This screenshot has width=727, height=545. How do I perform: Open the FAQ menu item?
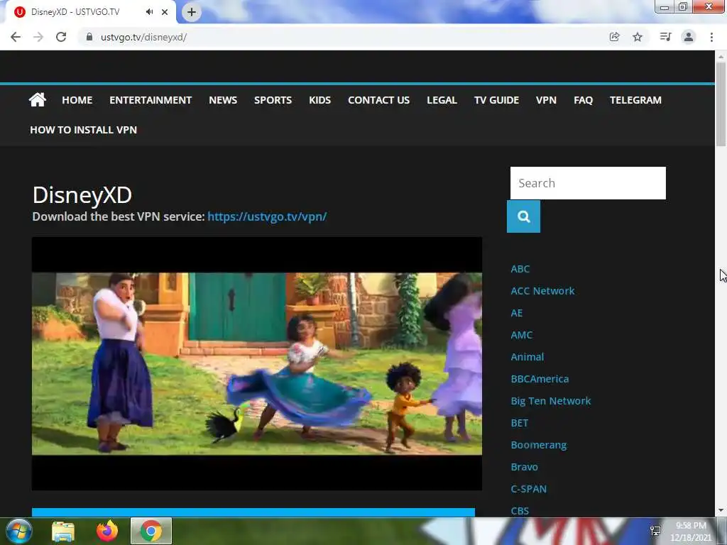[x=584, y=100]
